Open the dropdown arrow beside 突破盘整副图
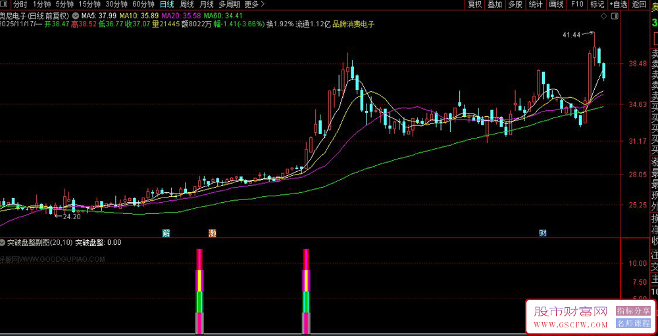 click(x=3, y=242)
